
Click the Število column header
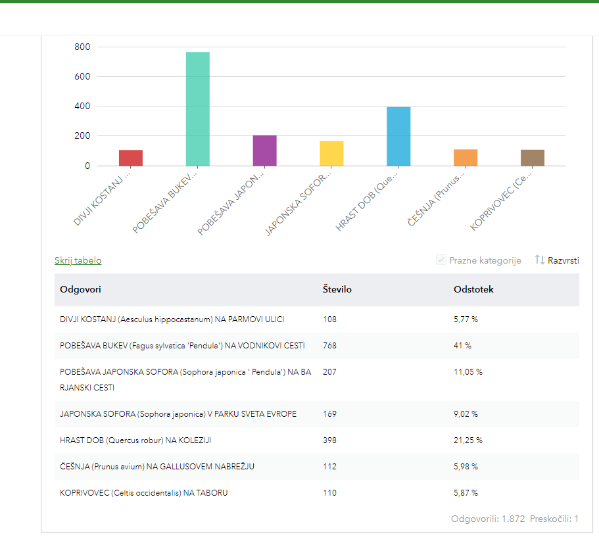tap(337, 290)
